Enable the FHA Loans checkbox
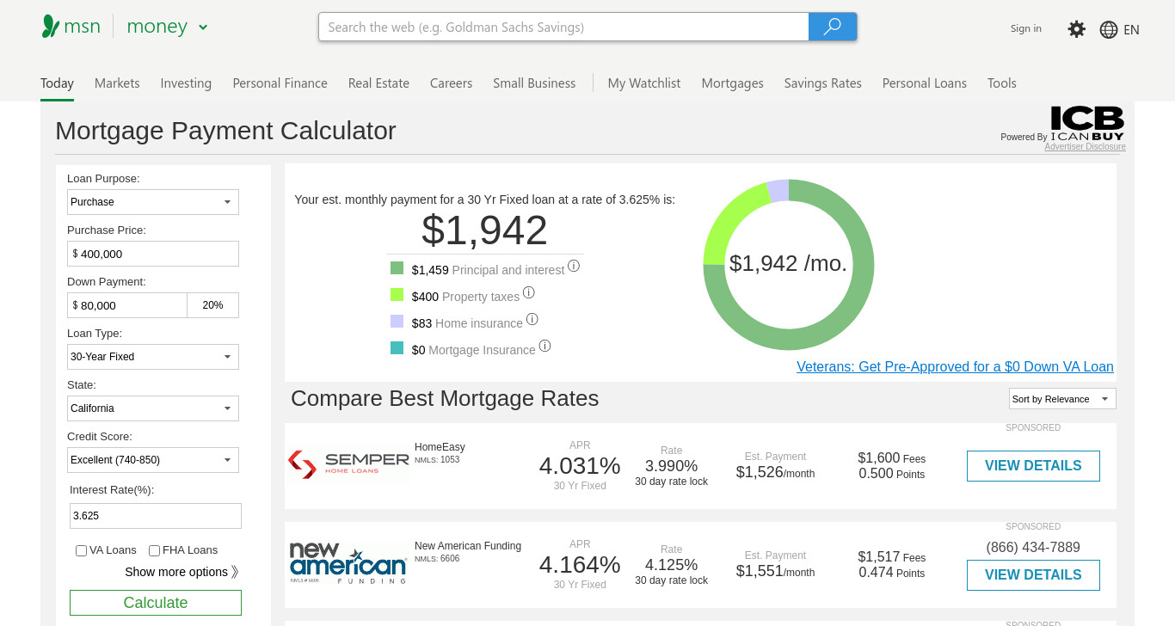The width and height of the screenshot is (1175, 626). [x=155, y=550]
